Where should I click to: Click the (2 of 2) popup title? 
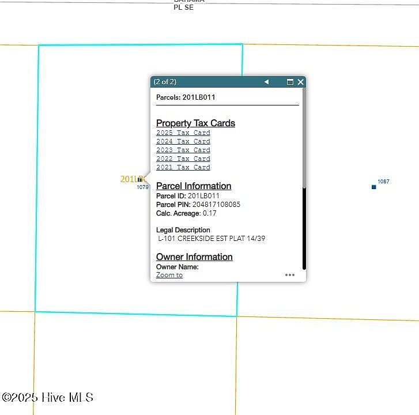pos(165,82)
